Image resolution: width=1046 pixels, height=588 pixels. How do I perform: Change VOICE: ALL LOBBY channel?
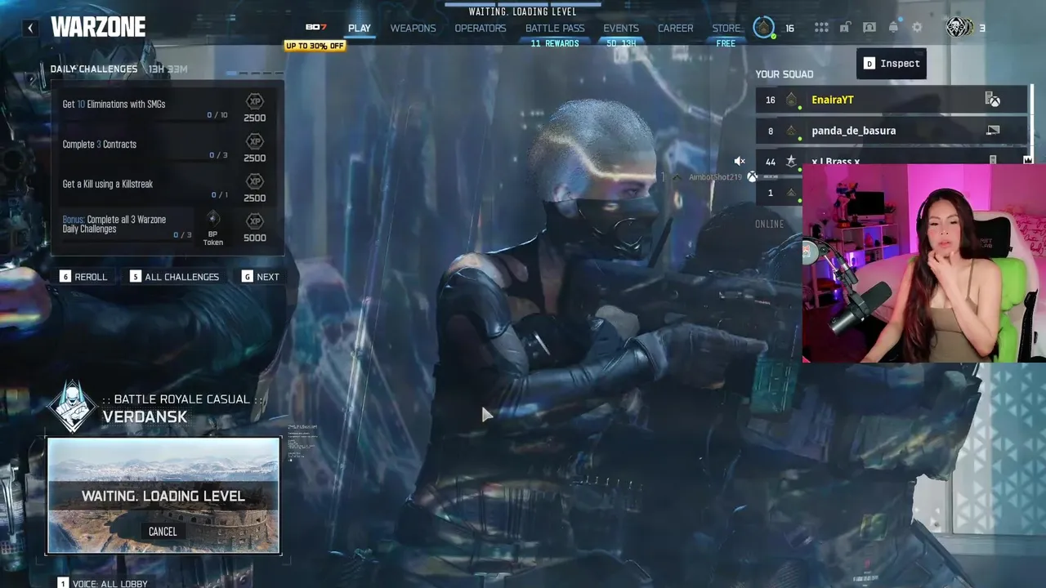tap(103, 583)
